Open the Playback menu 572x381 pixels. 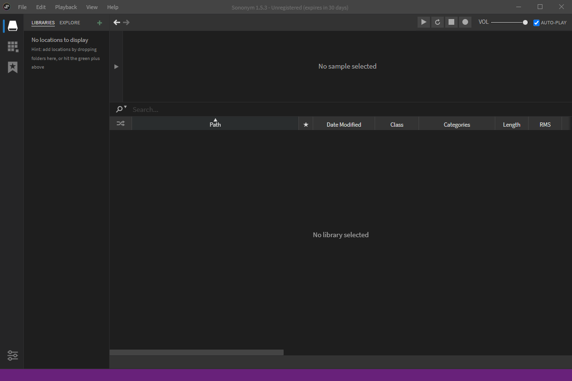coord(66,7)
